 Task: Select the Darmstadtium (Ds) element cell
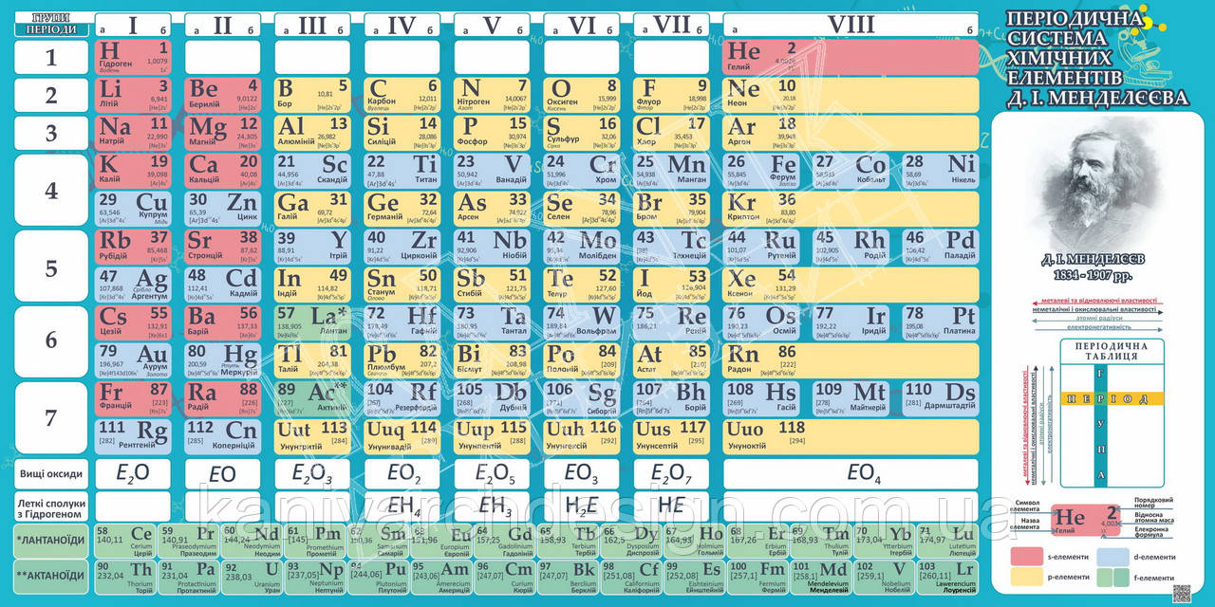(x=940, y=399)
